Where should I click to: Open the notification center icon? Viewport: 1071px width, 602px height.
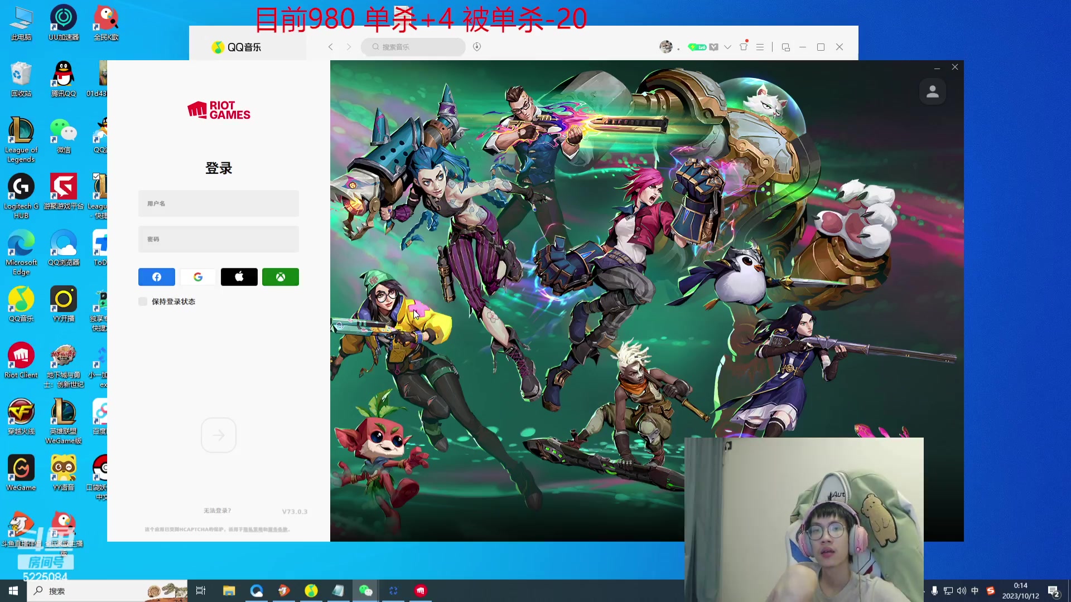pyautogui.click(x=1054, y=591)
